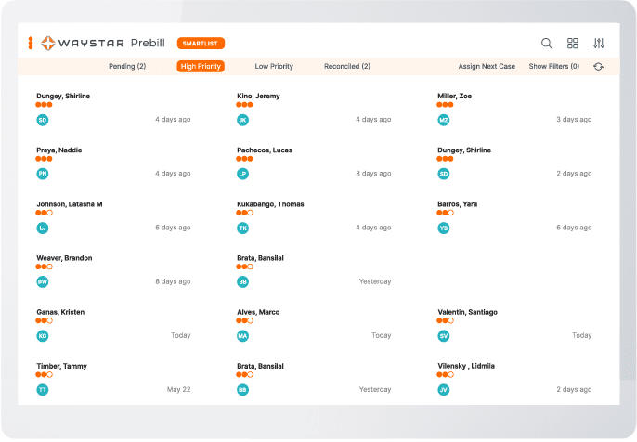Click the search magnifier icon
The height and width of the screenshot is (442, 637).
pyautogui.click(x=547, y=43)
